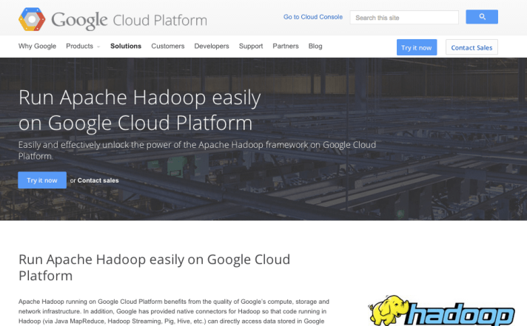
Task: Focus the Search this site field
Action: (404, 18)
